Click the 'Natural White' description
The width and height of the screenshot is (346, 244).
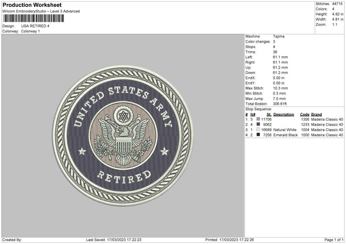pyautogui.click(x=285, y=130)
